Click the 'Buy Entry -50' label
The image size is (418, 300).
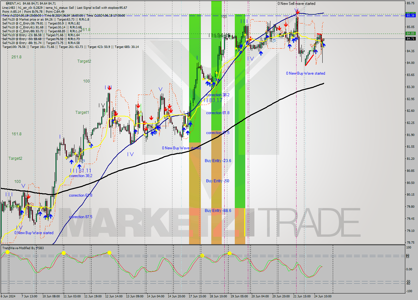click(217, 181)
